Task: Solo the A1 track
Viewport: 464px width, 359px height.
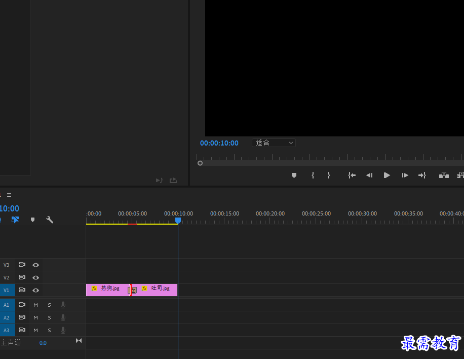Action: pos(50,305)
